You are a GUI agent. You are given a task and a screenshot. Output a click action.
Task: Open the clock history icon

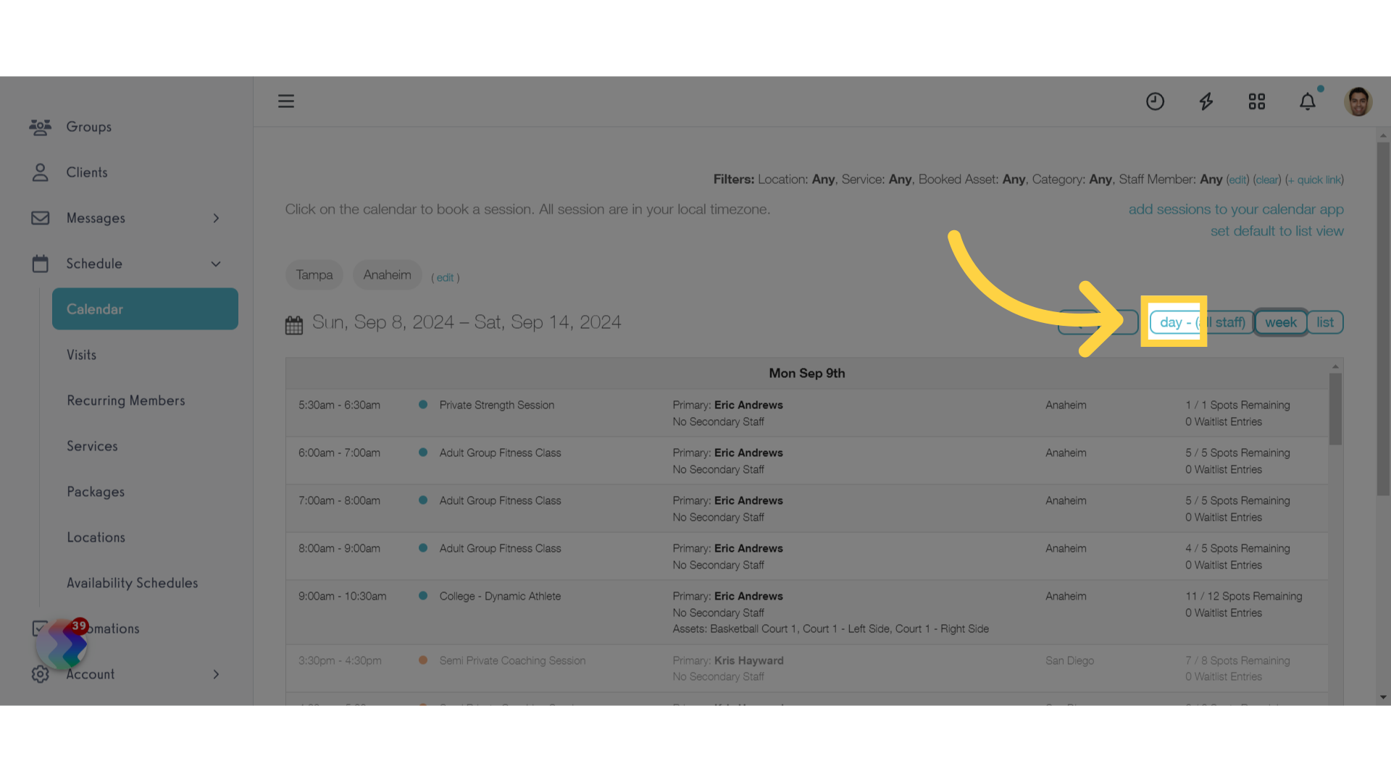pos(1155,101)
